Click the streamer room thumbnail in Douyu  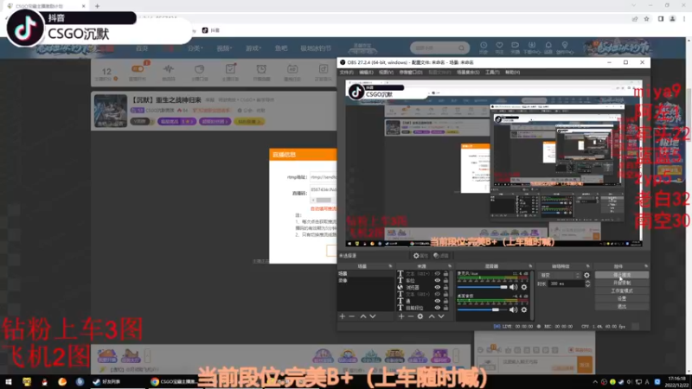click(111, 111)
